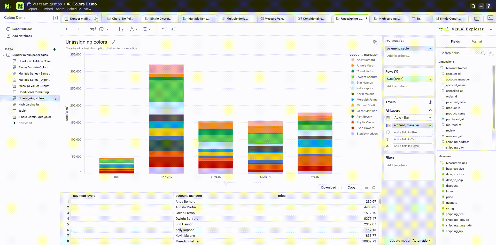Screen dimensions: 496x245
Task: Open the Report menu dropdown
Action: [33, 9]
